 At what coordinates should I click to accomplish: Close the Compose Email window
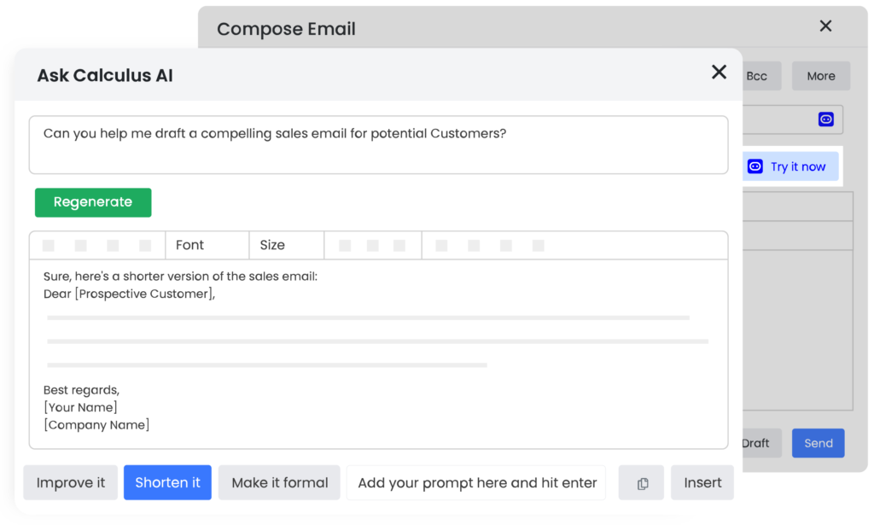click(x=825, y=26)
